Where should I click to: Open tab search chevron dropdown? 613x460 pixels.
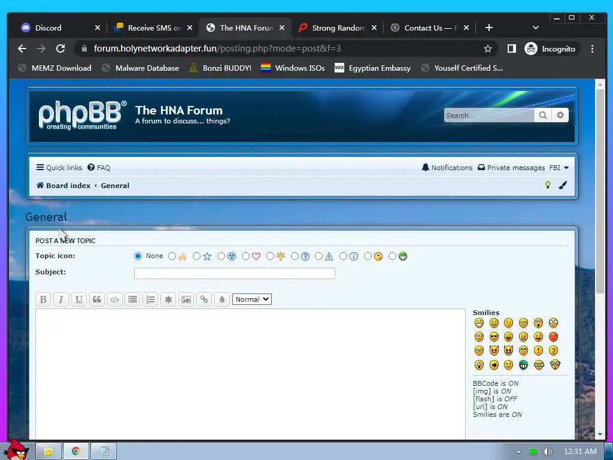click(536, 28)
